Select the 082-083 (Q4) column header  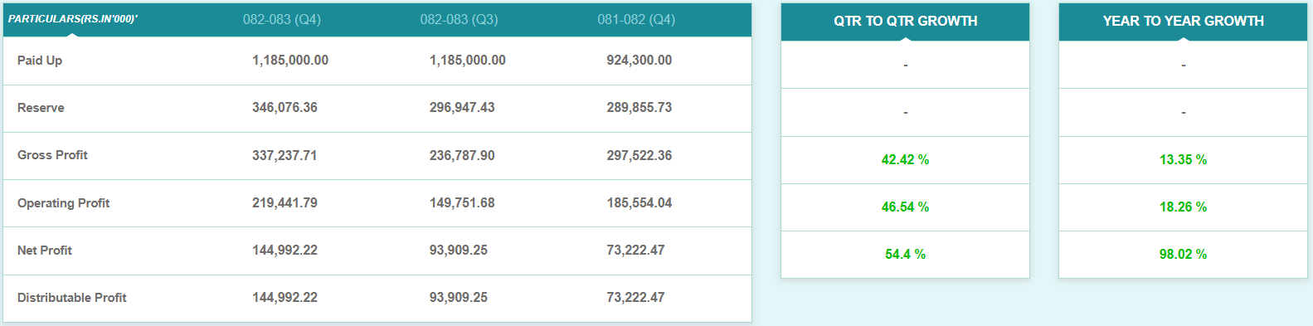pos(282,19)
